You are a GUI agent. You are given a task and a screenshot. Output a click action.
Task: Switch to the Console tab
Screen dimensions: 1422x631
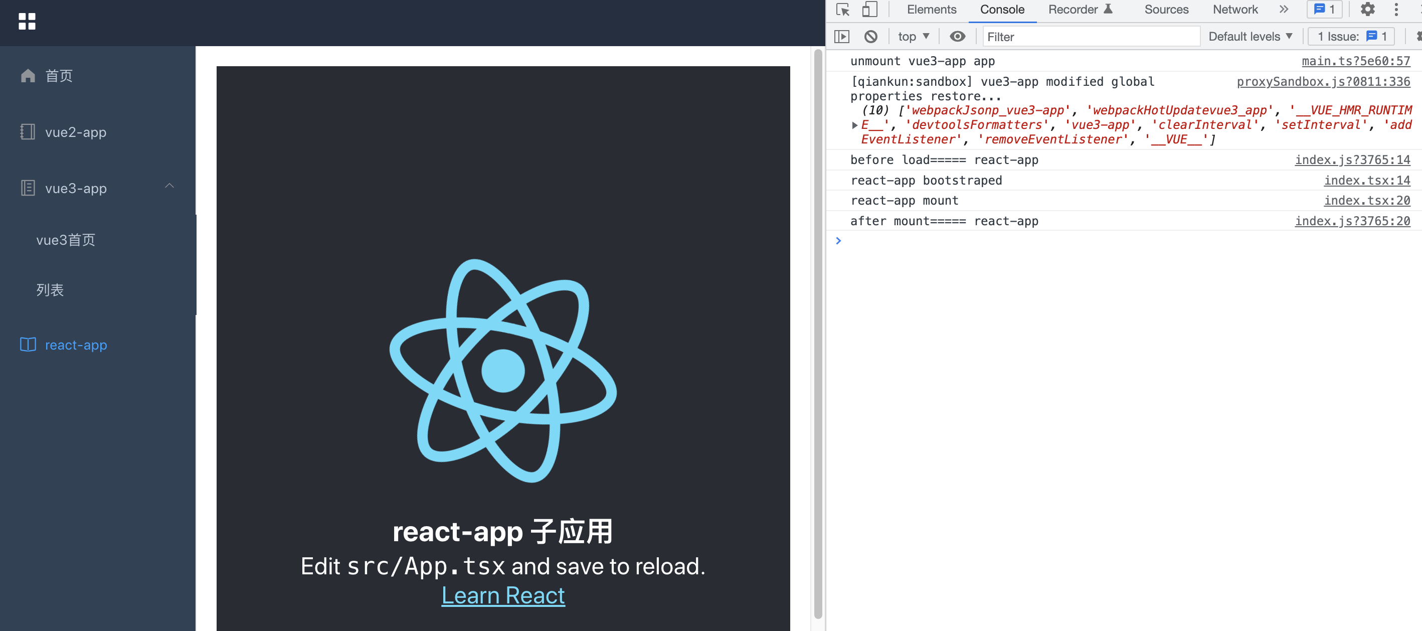click(1002, 10)
